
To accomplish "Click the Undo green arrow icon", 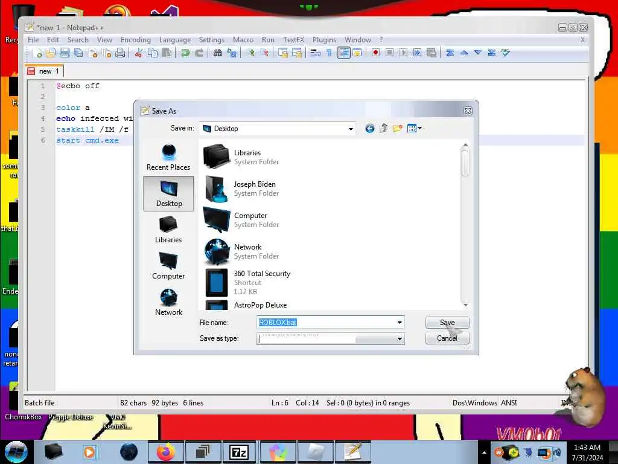I will 185,53.
